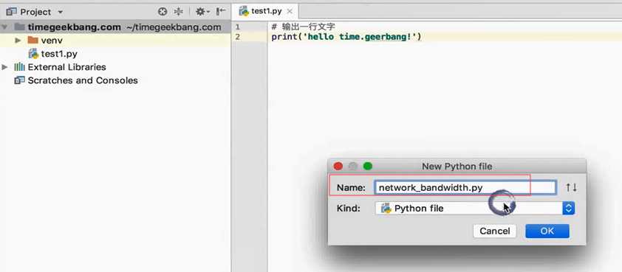Close the test1.py editor tab
The width and height of the screenshot is (622, 272).
point(290,12)
